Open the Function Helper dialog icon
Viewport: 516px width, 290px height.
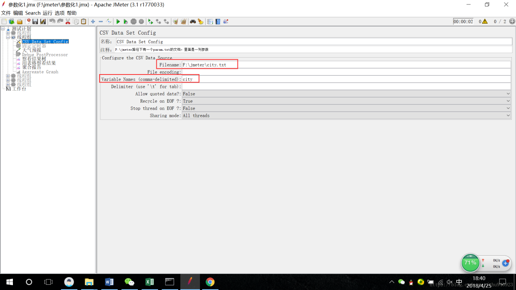coord(210,22)
